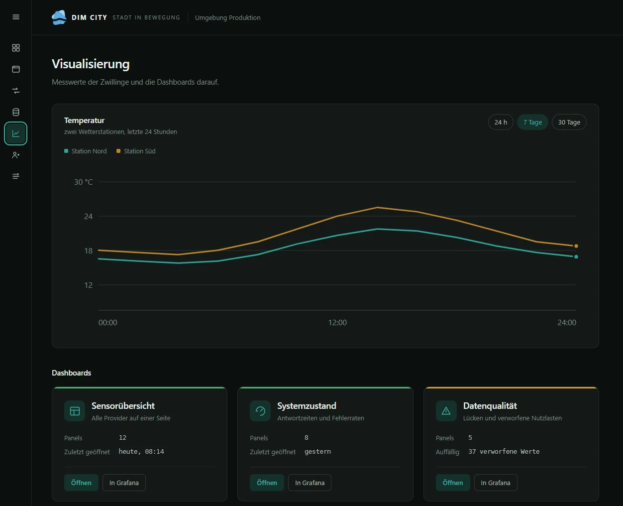Viewport: 623px width, 506px height.
Task: Click the Systemzustand gauge icon
Action: 260,411
